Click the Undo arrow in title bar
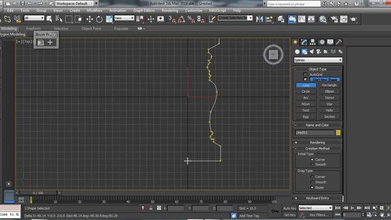This screenshot has width=391, height=220. click(x=30, y=4)
